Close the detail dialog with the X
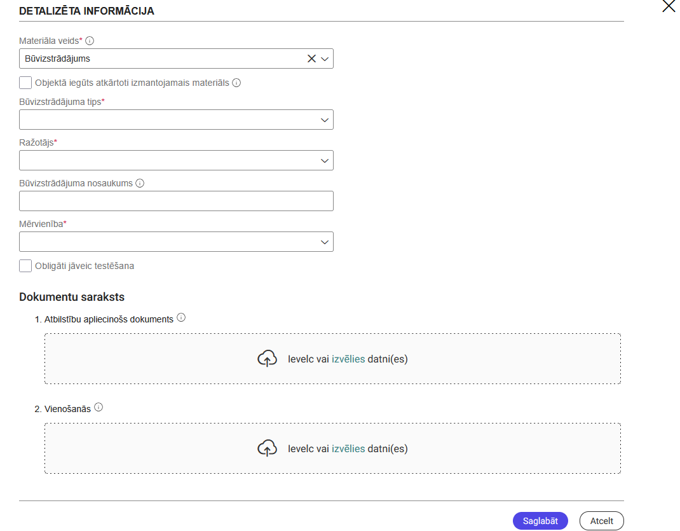 (669, 7)
